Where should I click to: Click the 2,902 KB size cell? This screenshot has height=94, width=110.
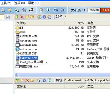(x=78, y=45)
